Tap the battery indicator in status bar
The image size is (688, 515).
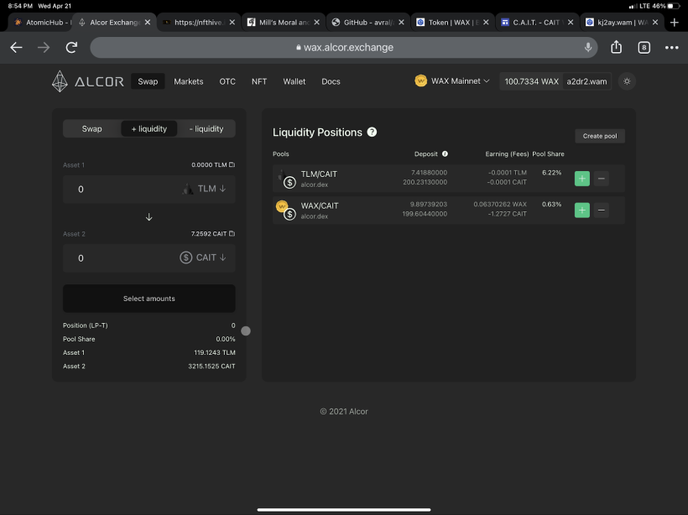click(674, 6)
